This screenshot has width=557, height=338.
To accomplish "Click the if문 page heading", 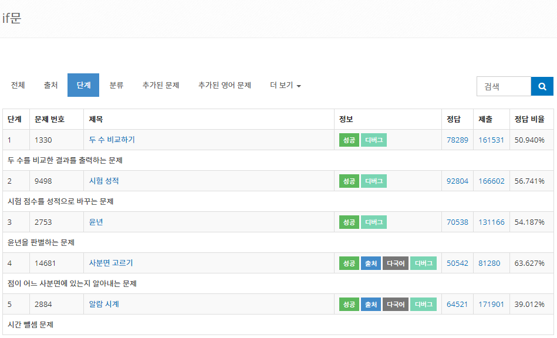I will tap(12, 18).
